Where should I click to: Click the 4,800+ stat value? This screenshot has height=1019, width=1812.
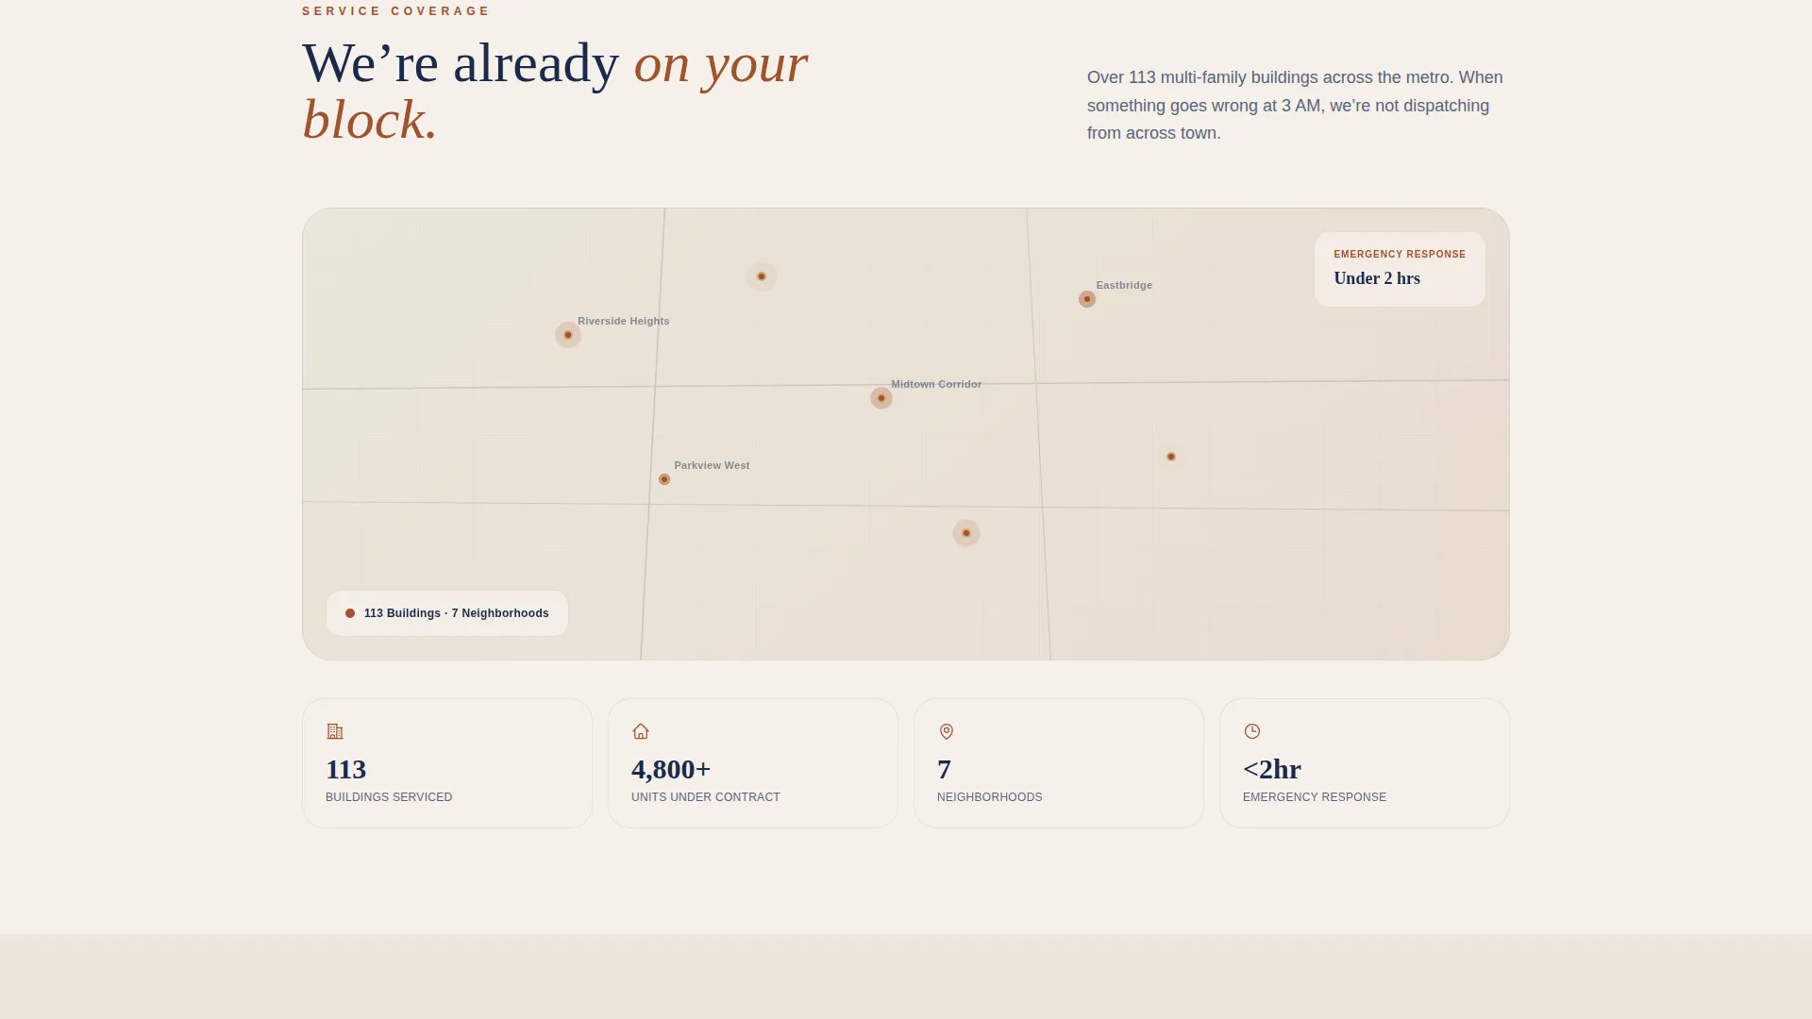[x=671, y=769]
